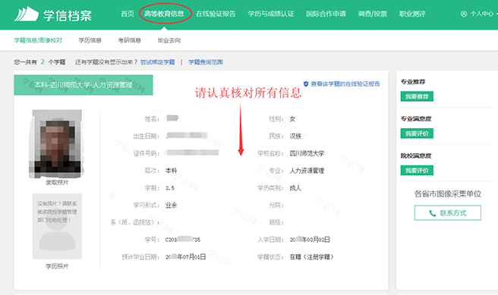Viewport: 498px width, 295px height.
Task: Click the 学籍状态 value 在籍（注册学籍）
Action: pyautogui.click(x=311, y=257)
